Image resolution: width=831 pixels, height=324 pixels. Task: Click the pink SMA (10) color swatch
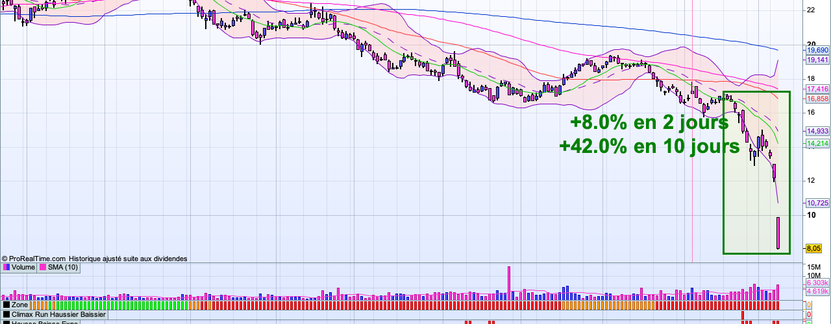[43, 267]
